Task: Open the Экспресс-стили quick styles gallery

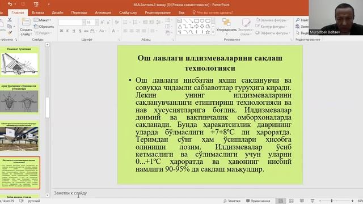Action: tap(246, 27)
